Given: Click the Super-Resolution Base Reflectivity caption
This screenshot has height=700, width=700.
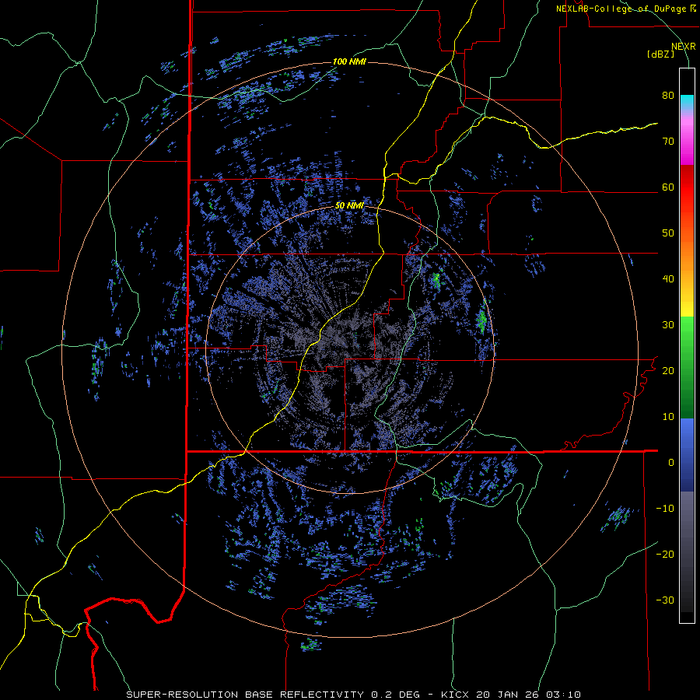Looking at the screenshot, I should click(x=354, y=695).
